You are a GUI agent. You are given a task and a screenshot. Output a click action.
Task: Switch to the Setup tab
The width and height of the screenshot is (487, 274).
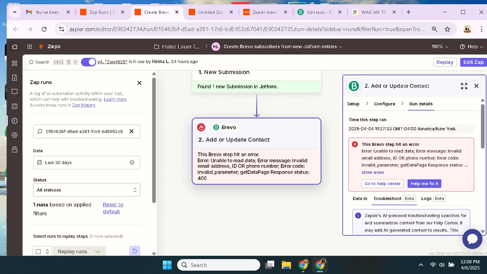[x=353, y=104]
